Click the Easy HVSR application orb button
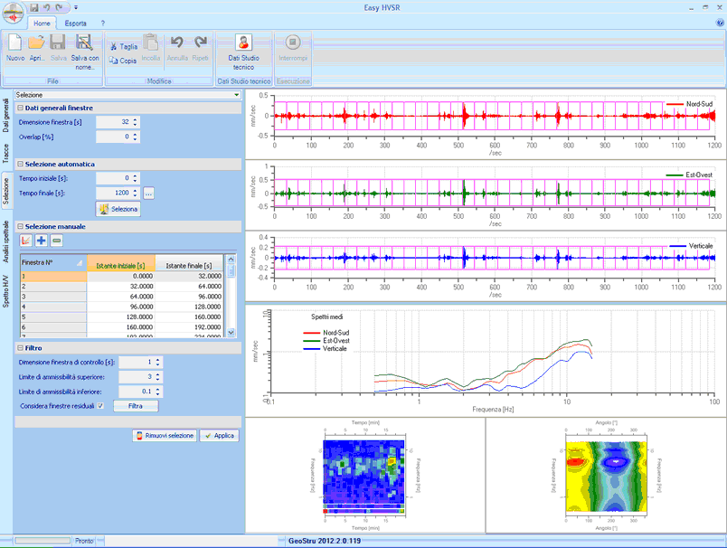 13,12
